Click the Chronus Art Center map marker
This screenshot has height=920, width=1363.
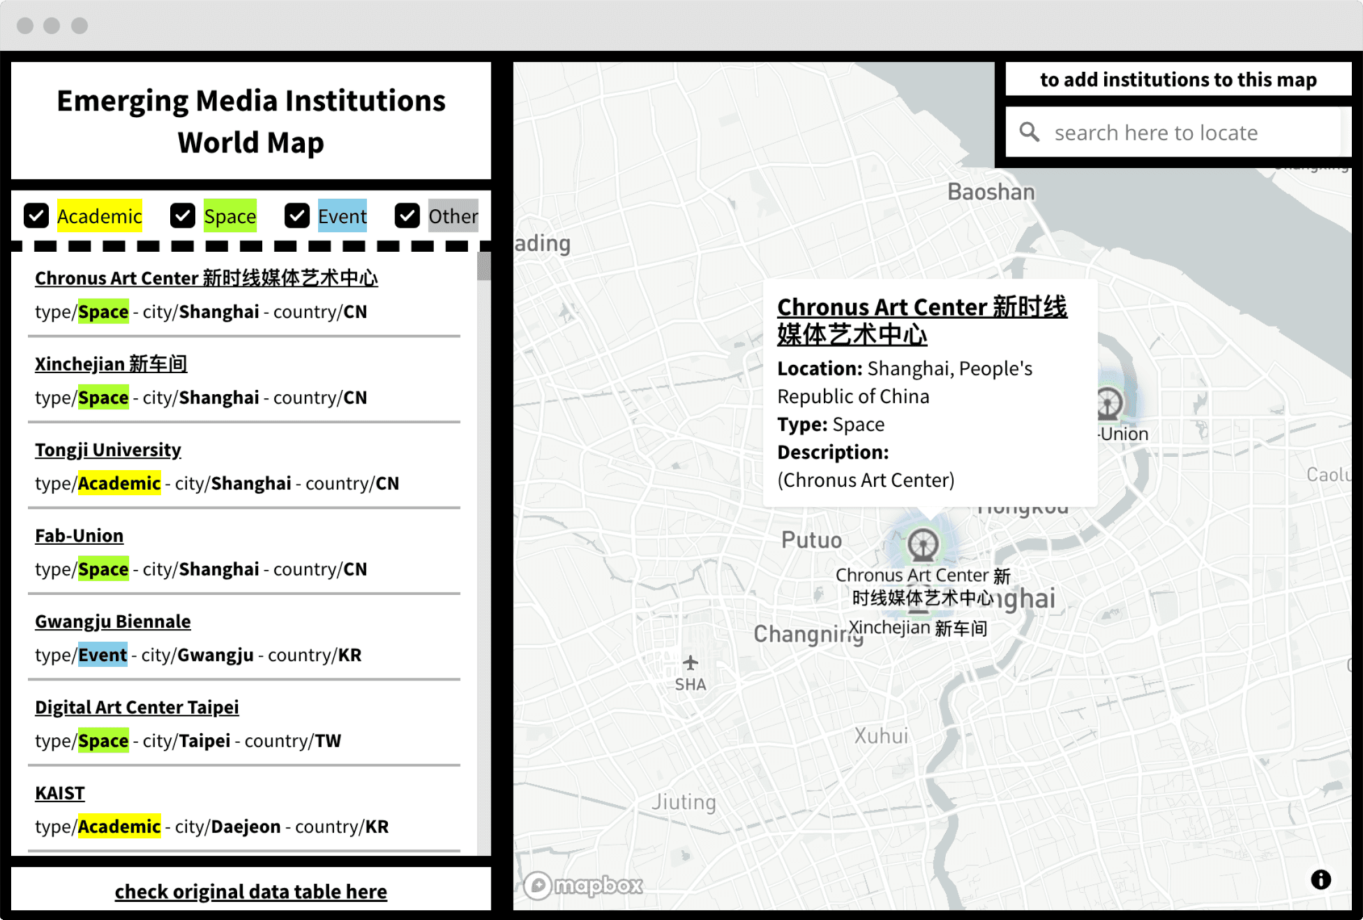922,545
